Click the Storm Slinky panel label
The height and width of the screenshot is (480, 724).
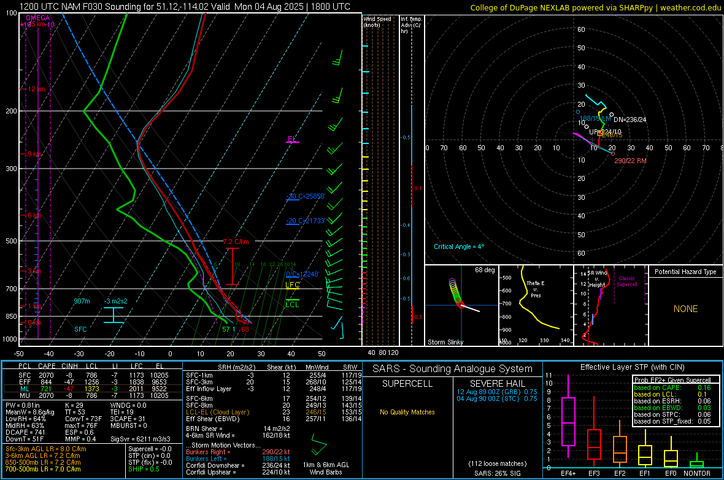coord(445,342)
